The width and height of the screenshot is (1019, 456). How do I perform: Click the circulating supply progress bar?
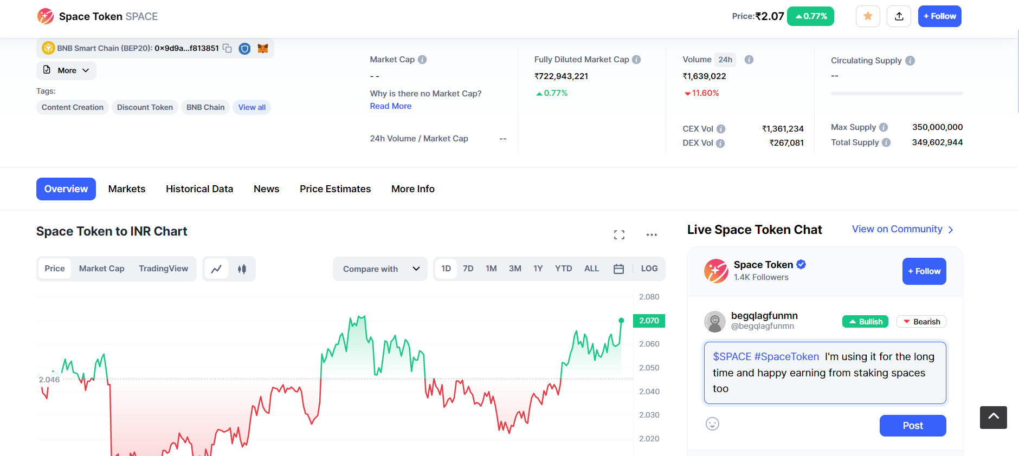coord(897,94)
